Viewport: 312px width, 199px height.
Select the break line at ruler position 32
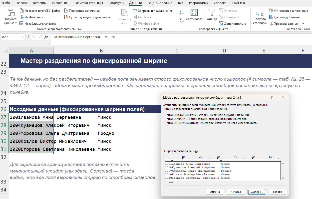[x=221, y=170]
